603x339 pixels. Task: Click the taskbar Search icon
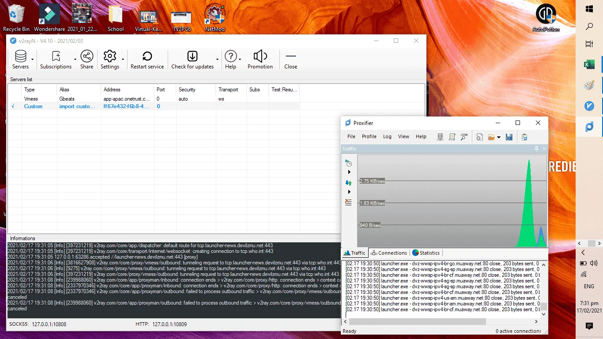point(589,26)
